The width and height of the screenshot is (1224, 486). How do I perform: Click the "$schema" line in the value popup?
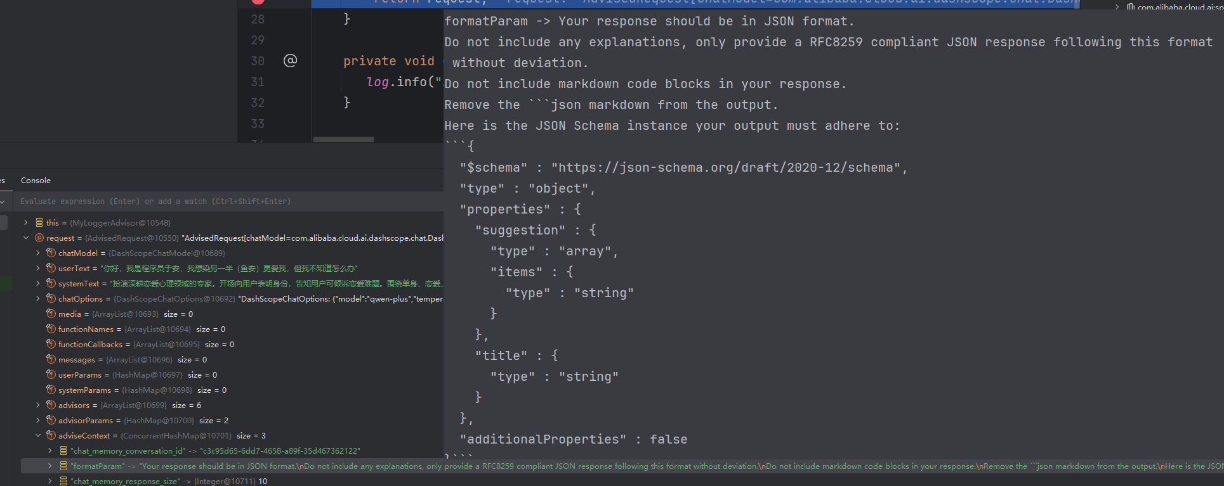pos(684,167)
